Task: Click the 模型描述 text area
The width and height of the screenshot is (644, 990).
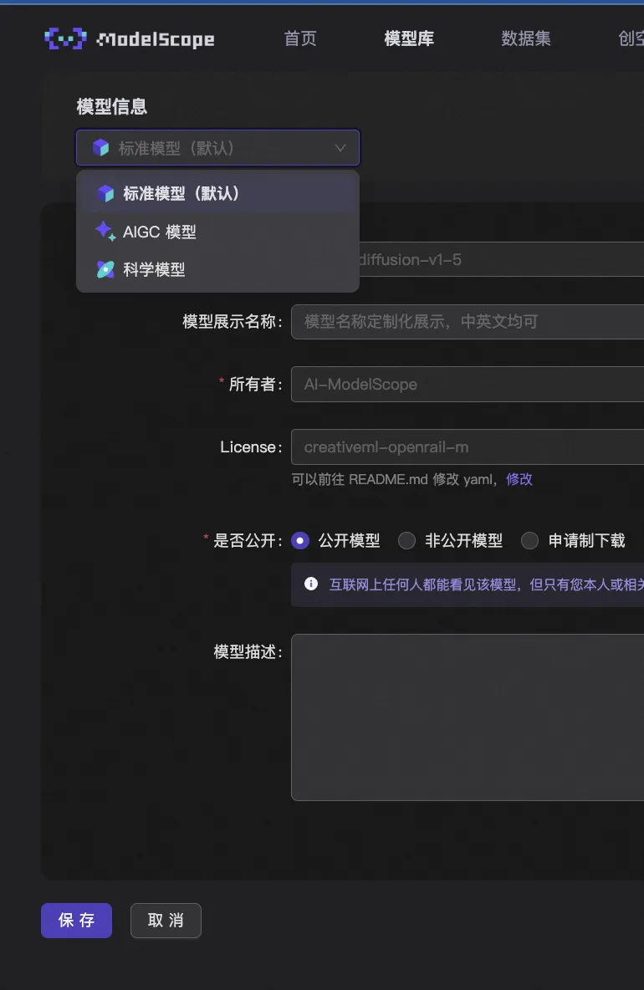Action: click(x=468, y=717)
